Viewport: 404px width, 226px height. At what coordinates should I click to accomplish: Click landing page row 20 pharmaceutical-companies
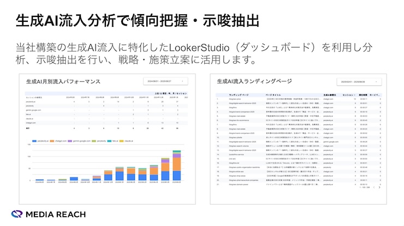point(299,180)
